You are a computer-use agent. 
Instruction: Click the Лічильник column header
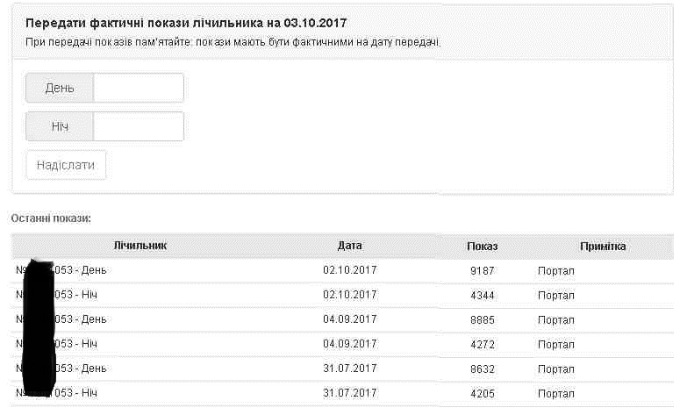click(140, 246)
